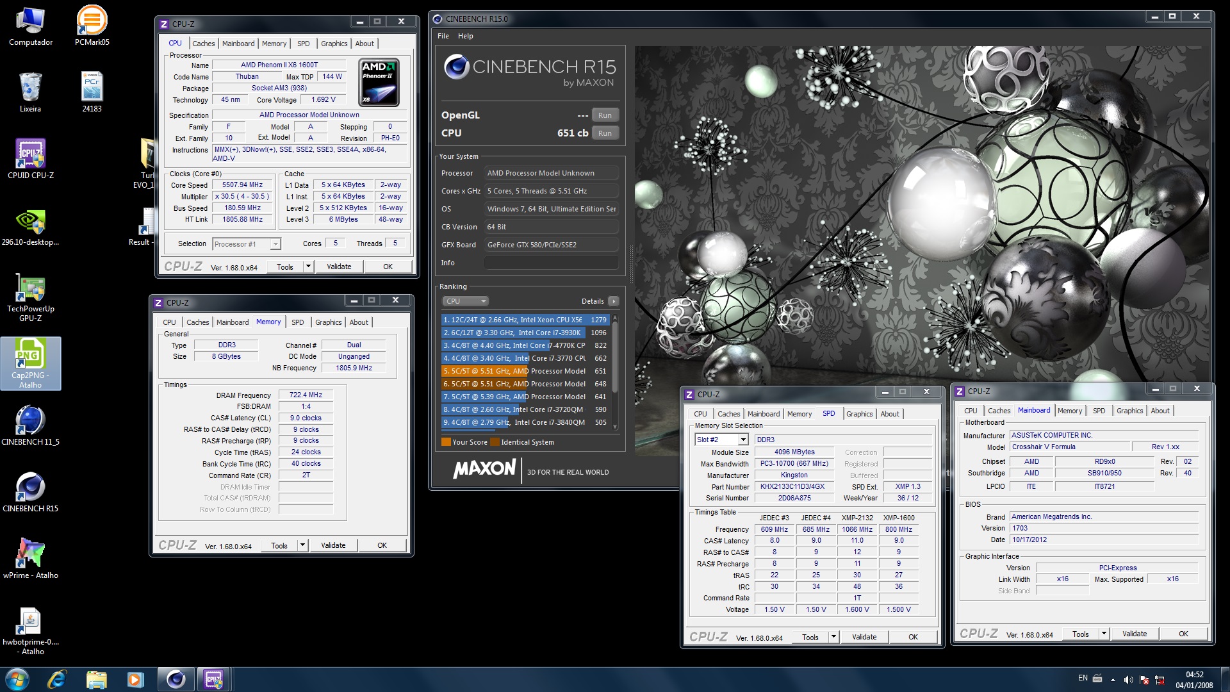The height and width of the screenshot is (692, 1230).
Task: Click OK in the CPU-Z Mainboard window
Action: [1183, 634]
